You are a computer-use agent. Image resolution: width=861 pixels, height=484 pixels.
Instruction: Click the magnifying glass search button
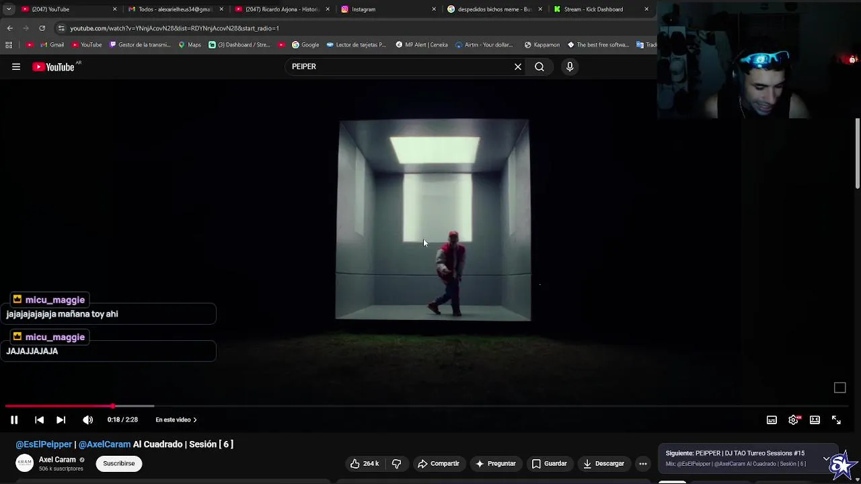(539, 67)
